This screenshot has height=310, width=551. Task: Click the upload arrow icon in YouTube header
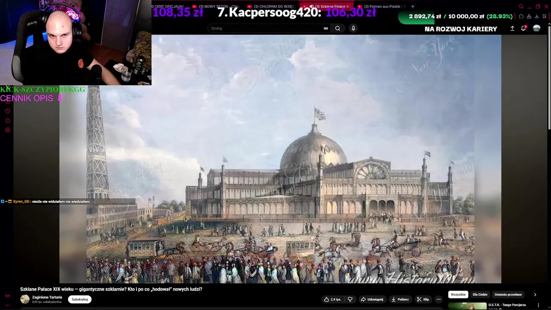click(x=512, y=28)
